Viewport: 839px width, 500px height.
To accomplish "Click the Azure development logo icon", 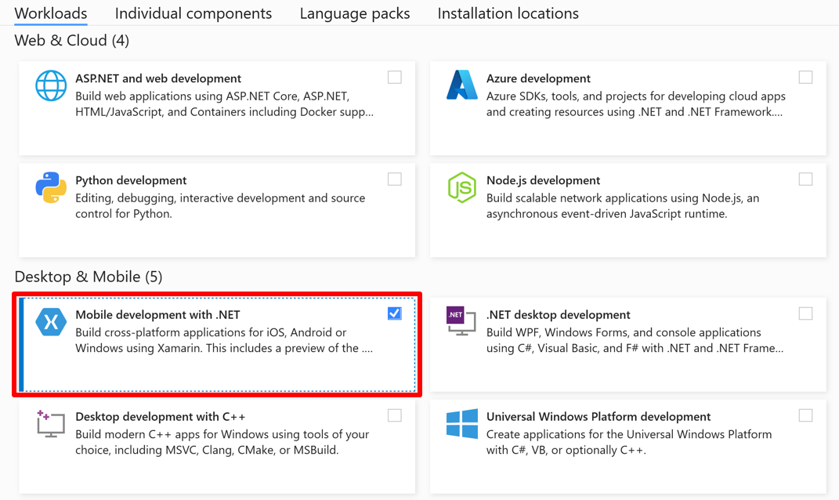I will pos(461,86).
